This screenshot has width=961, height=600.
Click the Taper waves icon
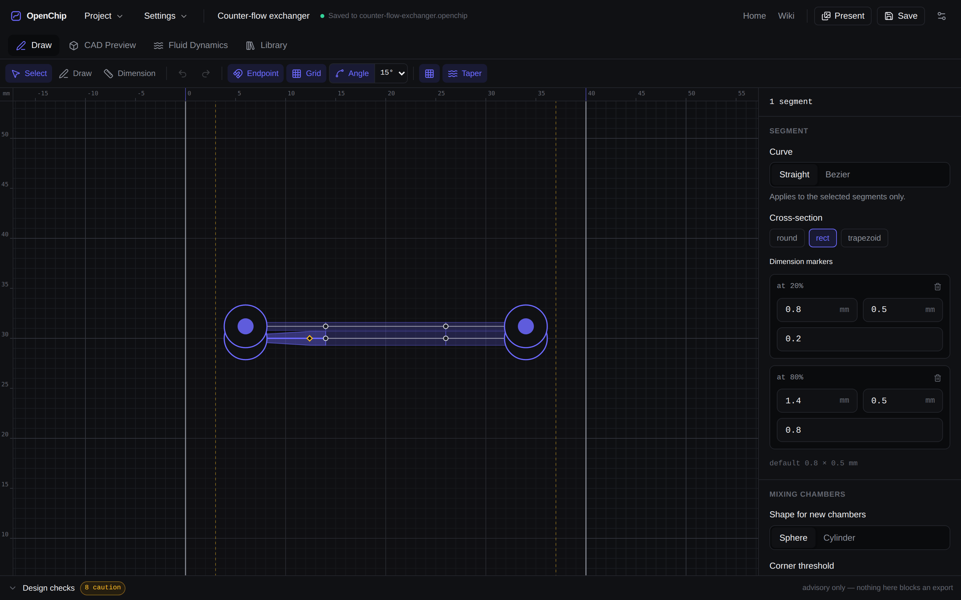tap(453, 74)
